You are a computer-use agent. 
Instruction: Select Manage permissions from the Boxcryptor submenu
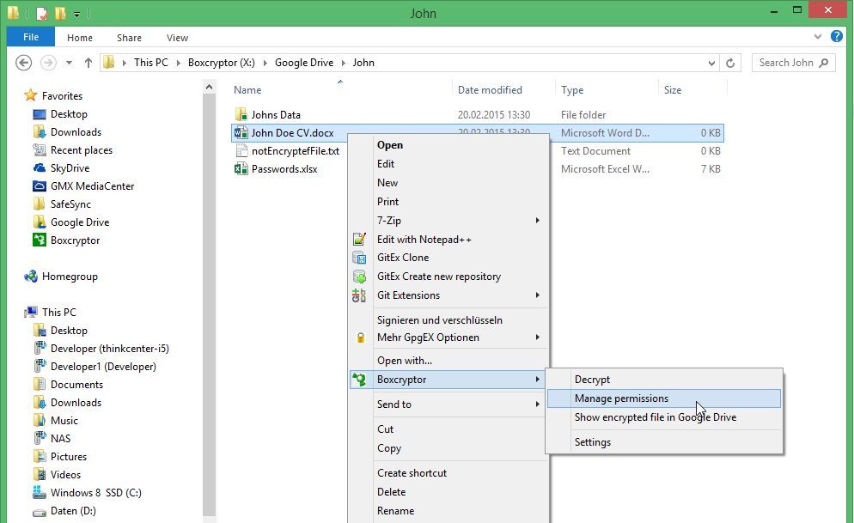point(621,398)
